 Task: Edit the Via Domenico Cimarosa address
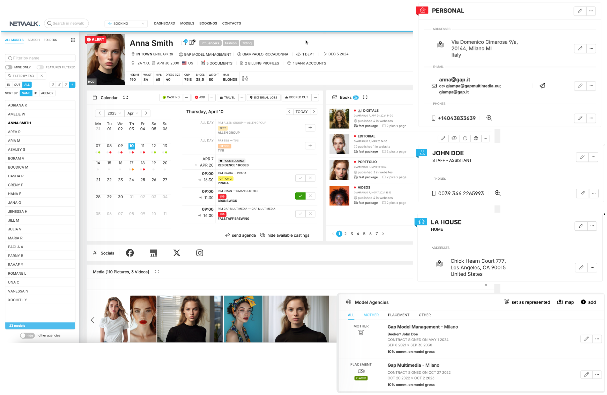pos(580,48)
